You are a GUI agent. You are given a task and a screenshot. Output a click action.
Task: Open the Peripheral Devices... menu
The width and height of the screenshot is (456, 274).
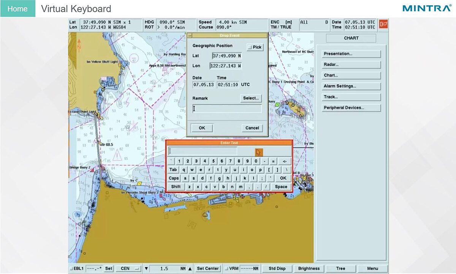(351, 107)
